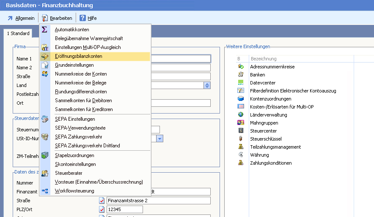This screenshot has height=217, width=374.
Task: Select Eröffnungsbilanzkonten from the menu
Action: pyautogui.click(x=78, y=56)
